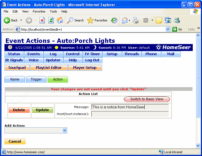Click the HomeSeer logo

[173, 47]
